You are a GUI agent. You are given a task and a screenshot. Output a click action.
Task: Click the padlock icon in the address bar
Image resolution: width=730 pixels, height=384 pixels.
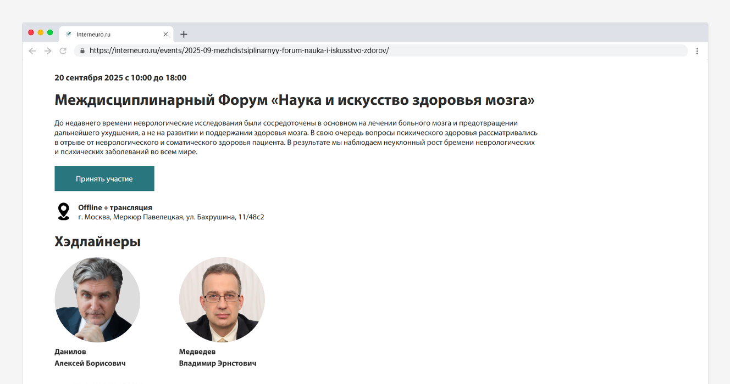click(x=82, y=50)
